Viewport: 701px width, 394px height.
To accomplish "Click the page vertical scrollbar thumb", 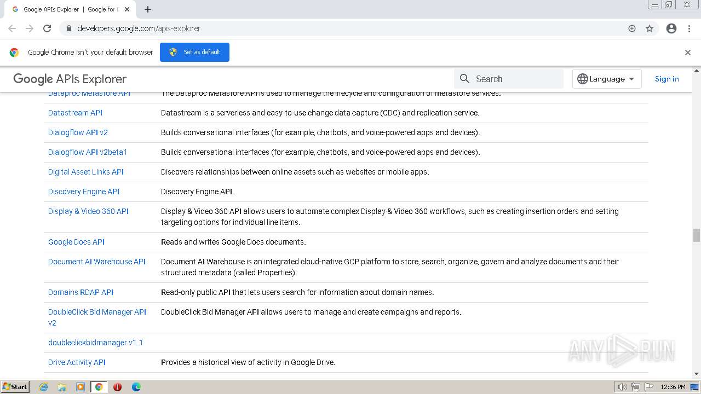I will [697, 235].
